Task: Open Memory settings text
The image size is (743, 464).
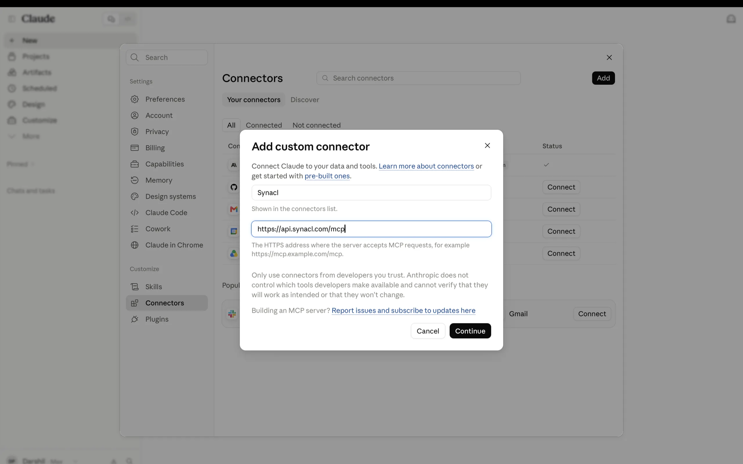Action: [159, 180]
